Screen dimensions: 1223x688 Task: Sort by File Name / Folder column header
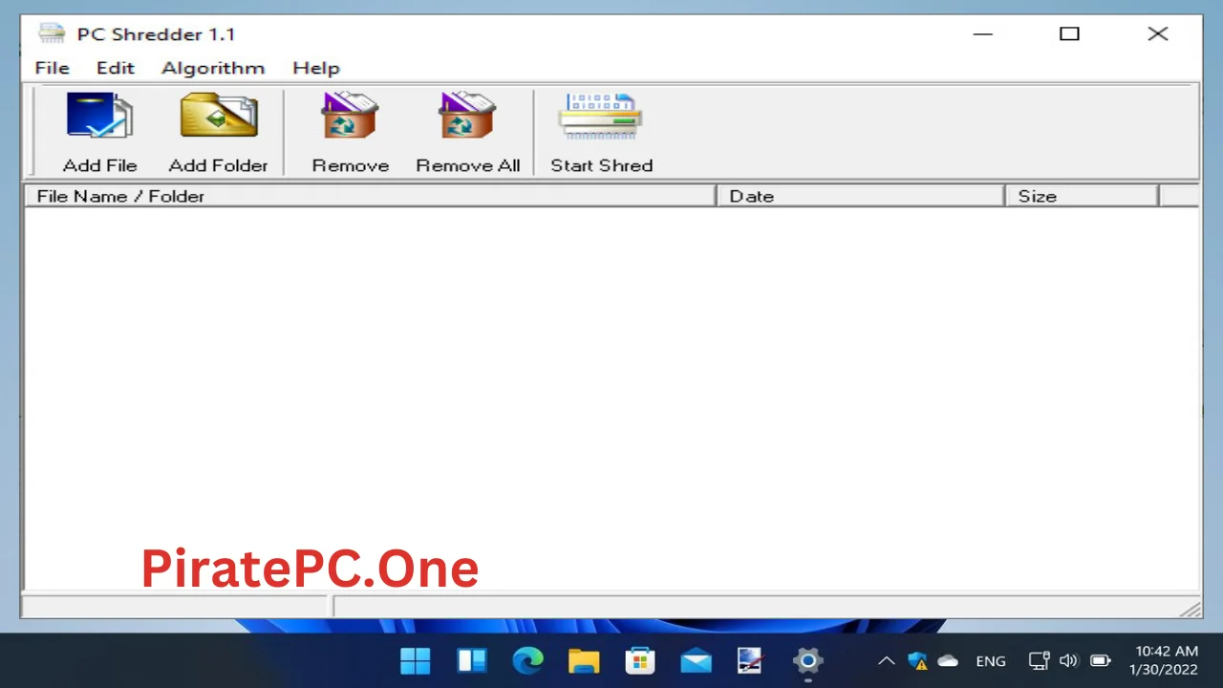point(370,196)
